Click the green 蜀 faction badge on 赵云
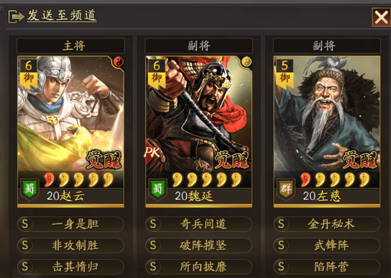The width and height of the screenshot is (391, 278). click(x=29, y=189)
